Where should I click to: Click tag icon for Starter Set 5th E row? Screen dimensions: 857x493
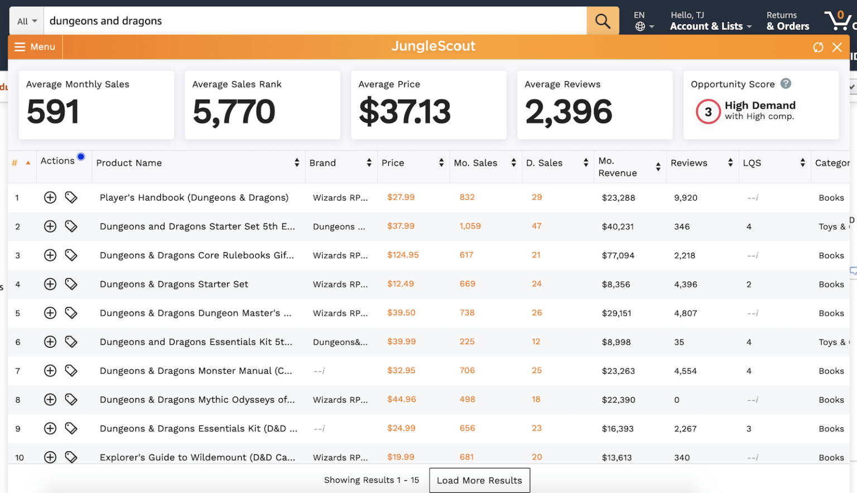click(x=71, y=226)
